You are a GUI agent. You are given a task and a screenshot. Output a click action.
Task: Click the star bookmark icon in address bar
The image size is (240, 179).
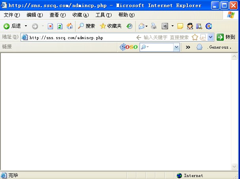click(195, 37)
